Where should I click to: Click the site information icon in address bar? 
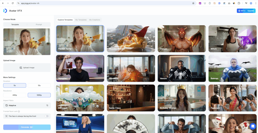[x=18, y=3]
